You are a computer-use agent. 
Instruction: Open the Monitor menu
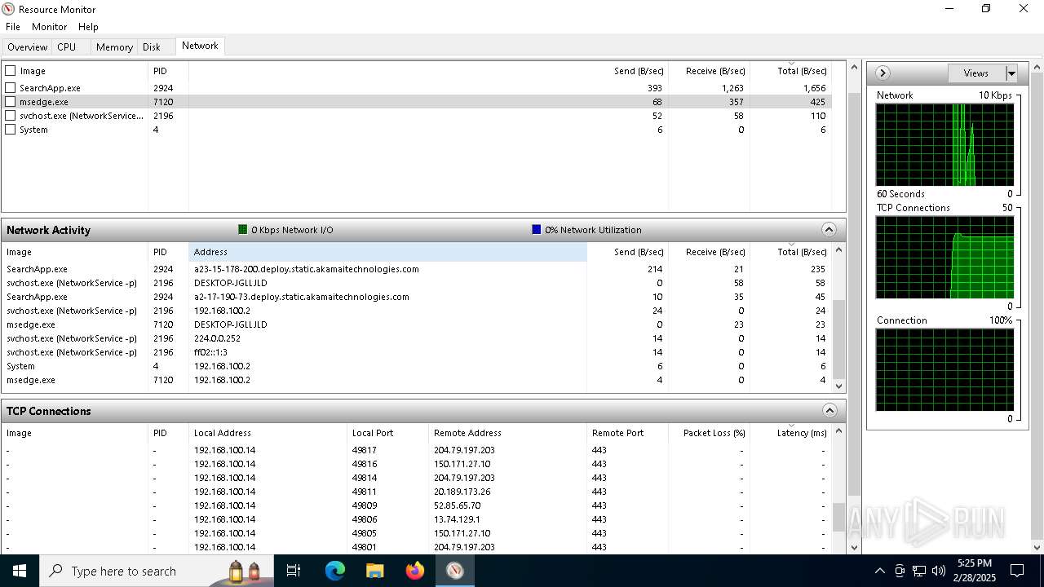[x=49, y=27]
